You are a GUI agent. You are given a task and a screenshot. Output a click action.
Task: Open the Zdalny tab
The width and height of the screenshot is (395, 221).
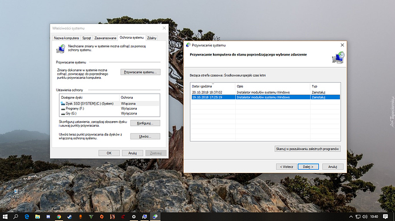pyautogui.click(x=152, y=38)
